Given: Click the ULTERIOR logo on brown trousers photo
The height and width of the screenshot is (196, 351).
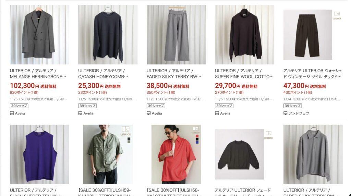Looking at the screenshot, I should 337,15.
